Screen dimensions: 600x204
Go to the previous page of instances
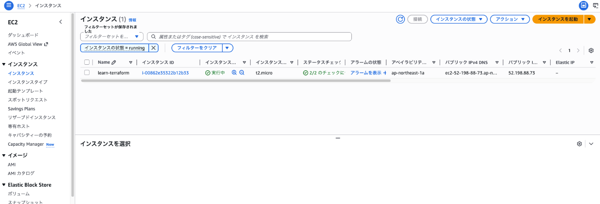(x=561, y=51)
